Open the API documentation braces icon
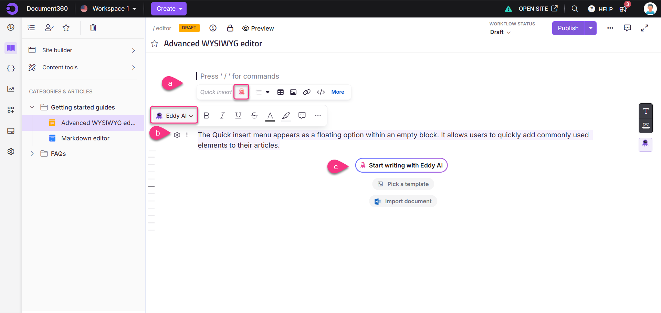The height and width of the screenshot is (313, 661). [x=11, y=68]
